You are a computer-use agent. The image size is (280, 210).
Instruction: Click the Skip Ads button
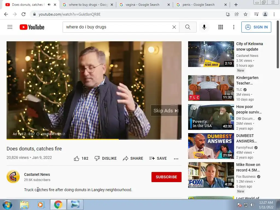(166, 110)
